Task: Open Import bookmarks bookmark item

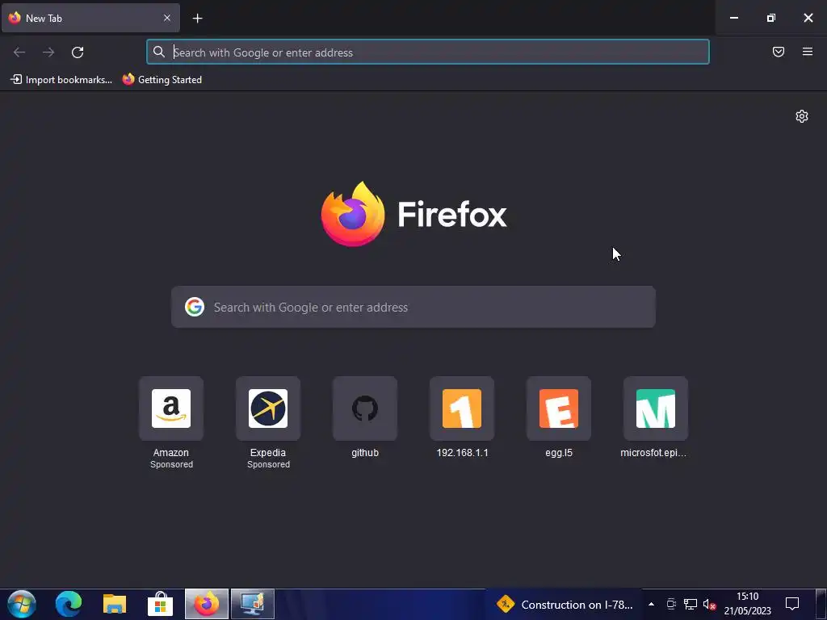Action: (x=61, y=80)
